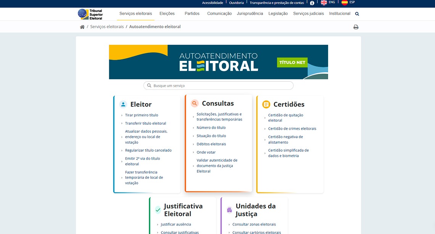Click the Tirar primeiro título link
The width and height of the screenshot is (435, 234).
point(141,115)
